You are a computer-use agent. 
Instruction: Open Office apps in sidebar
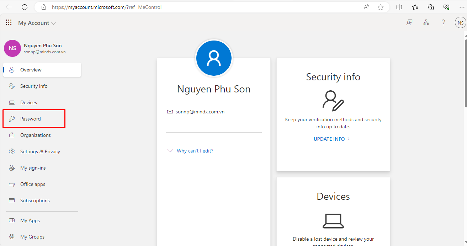[x=32, y=184]
